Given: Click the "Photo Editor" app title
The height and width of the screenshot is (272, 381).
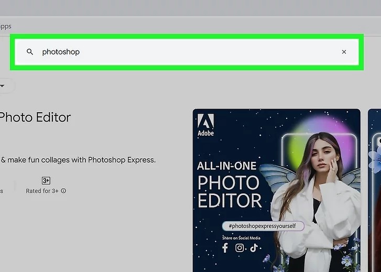Looking at the screenshot, I should pyautogui.click(x=35, y=117).
